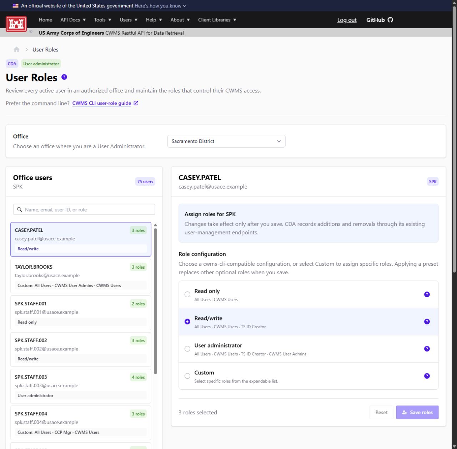Click casey.patel@usace.example in the detail panel header
The height and width of the screenshot is (449, 457).
tap(213, 186)
